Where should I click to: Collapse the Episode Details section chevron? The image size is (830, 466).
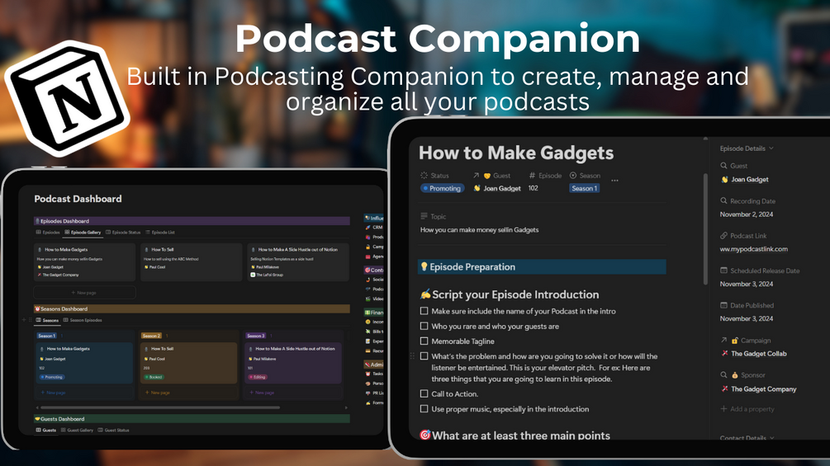(771, 148)
